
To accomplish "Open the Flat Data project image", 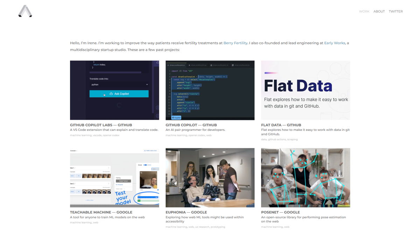I will pos(306,90).
